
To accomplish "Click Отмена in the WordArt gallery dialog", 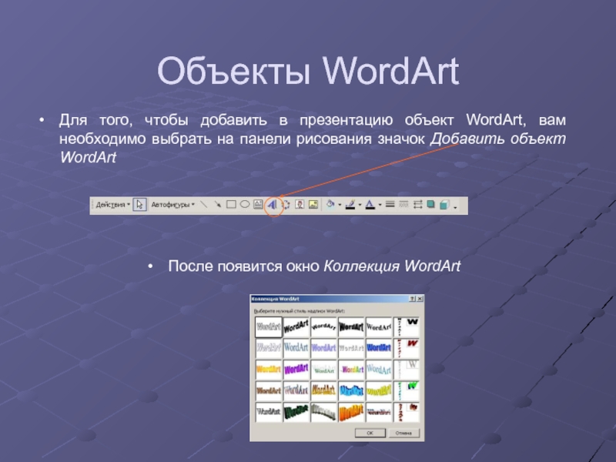I will coord(403,433).
